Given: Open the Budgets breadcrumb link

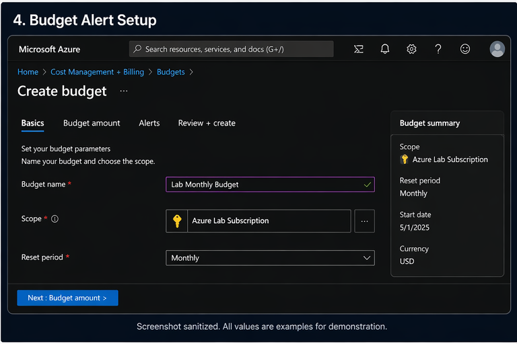Looking at the screenshot, I should click(x=171, y=72).
